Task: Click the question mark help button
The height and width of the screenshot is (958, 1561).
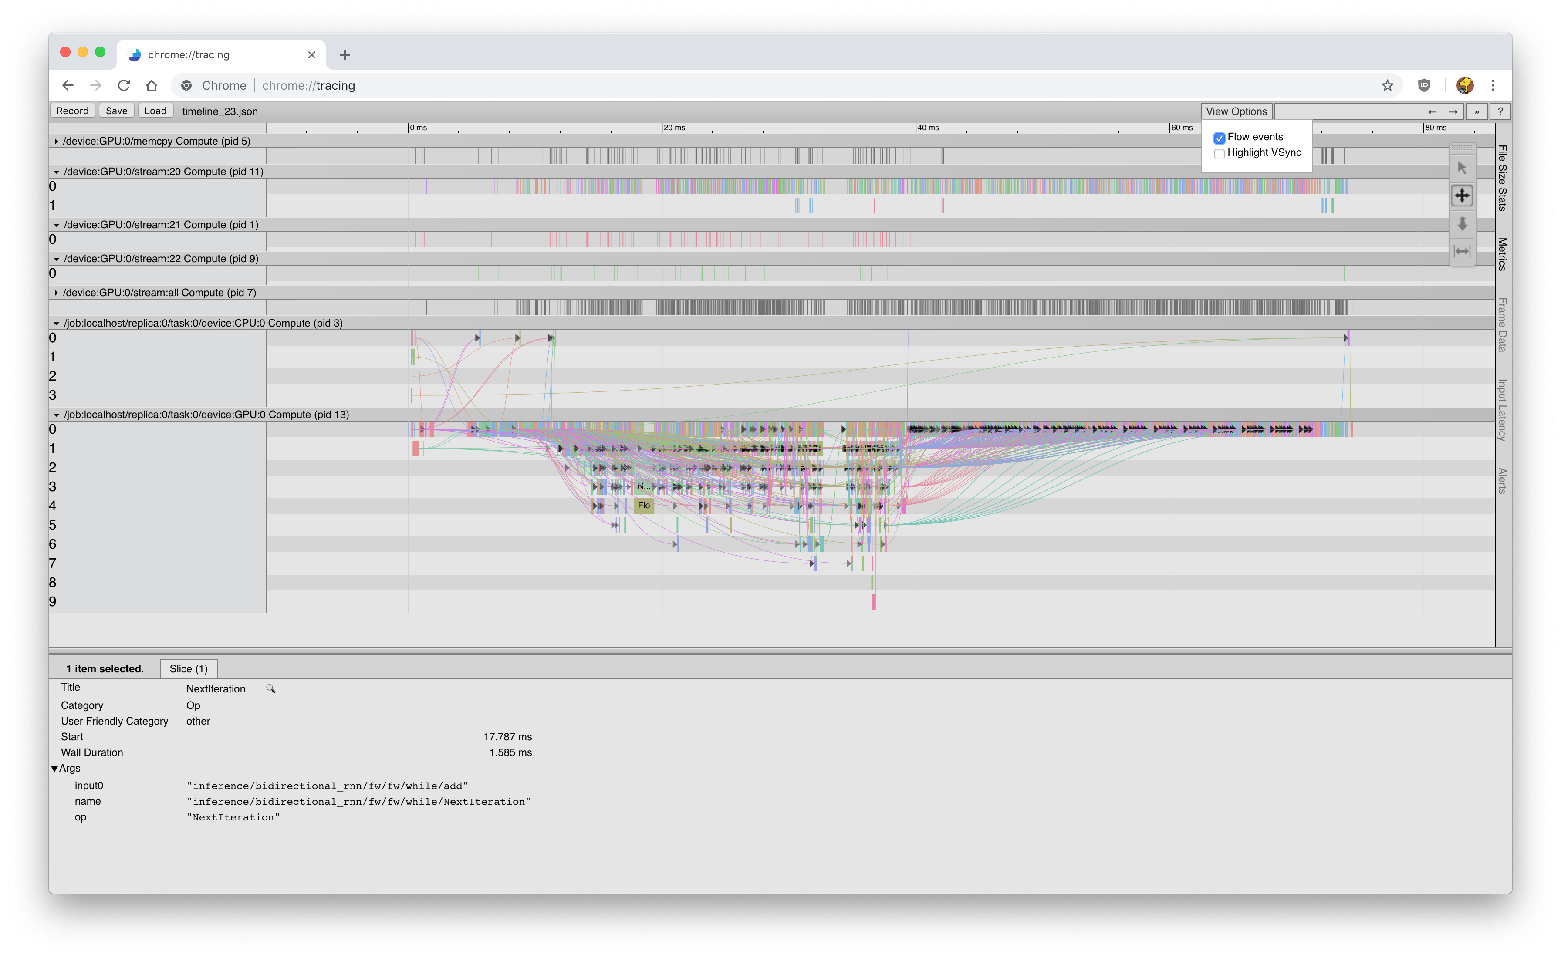Action: [1500, 111]
